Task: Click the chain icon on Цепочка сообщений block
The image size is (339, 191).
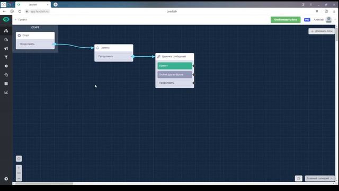Action: [159, 57]
